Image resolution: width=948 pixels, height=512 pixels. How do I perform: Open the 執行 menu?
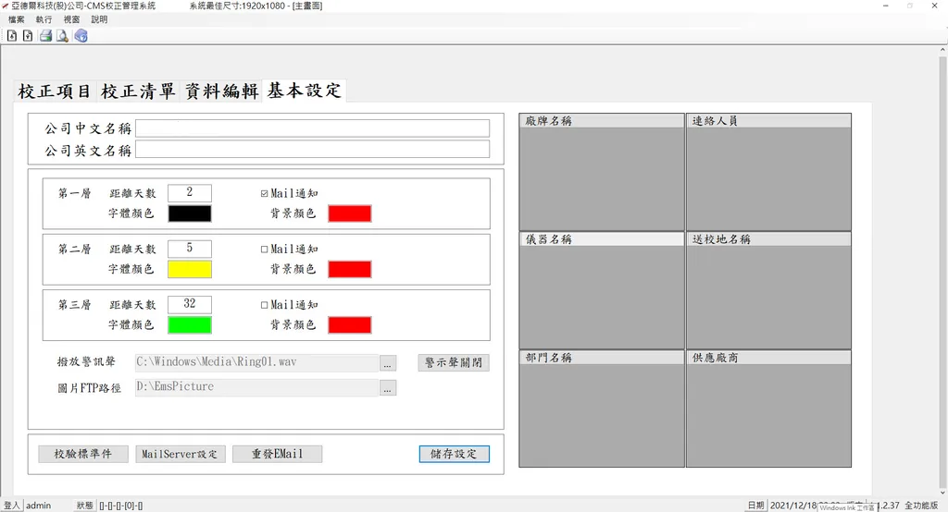44,19
